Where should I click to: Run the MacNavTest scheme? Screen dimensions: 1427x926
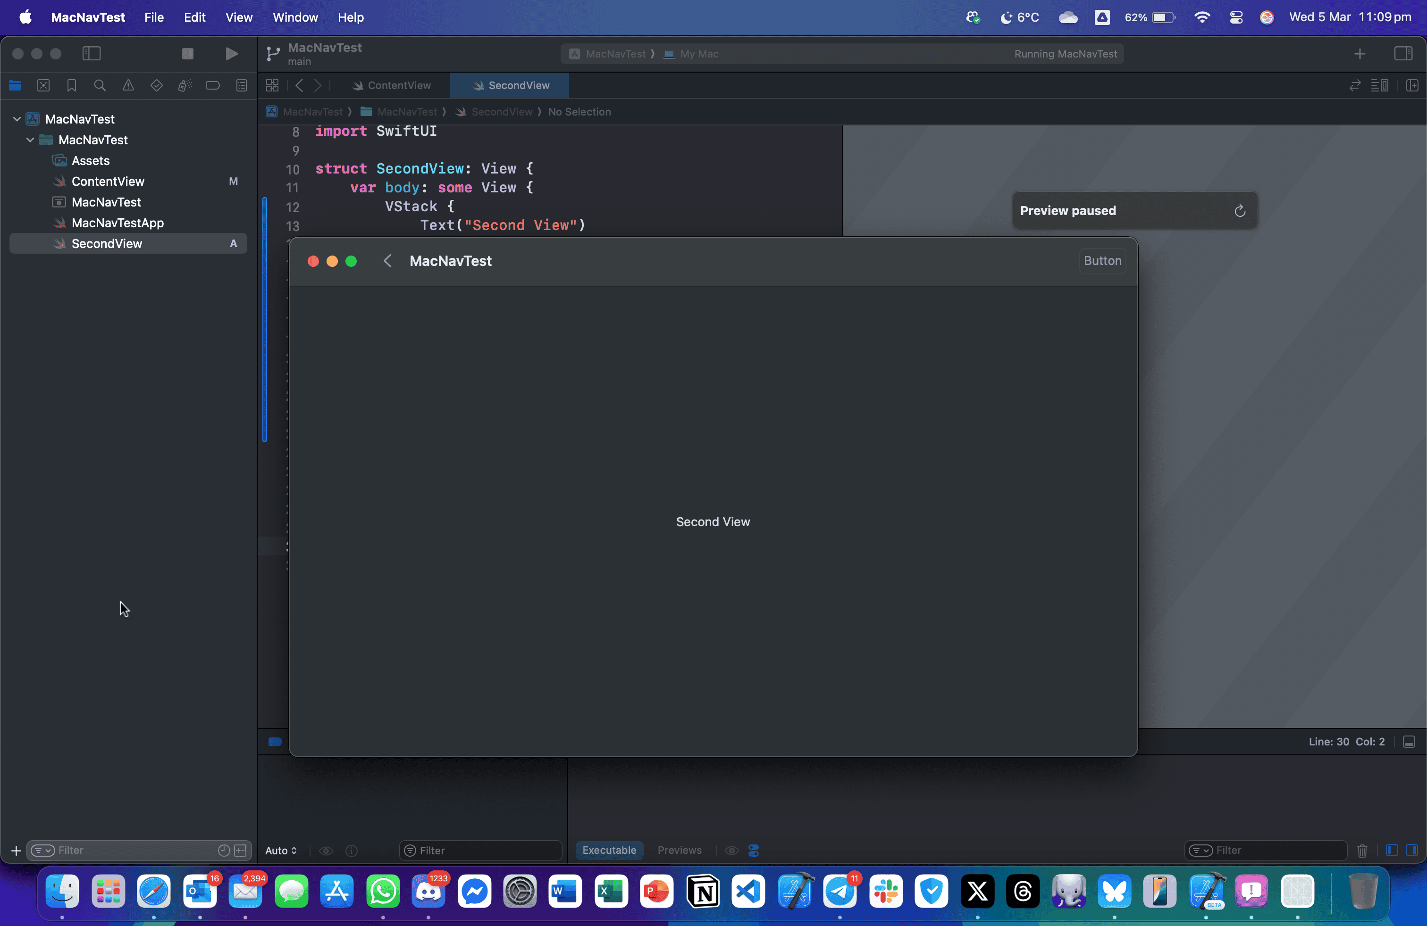231,54
